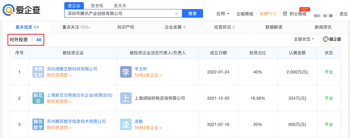
Task: Click the 爱企查 logo in header
Action: coord(21,10)
